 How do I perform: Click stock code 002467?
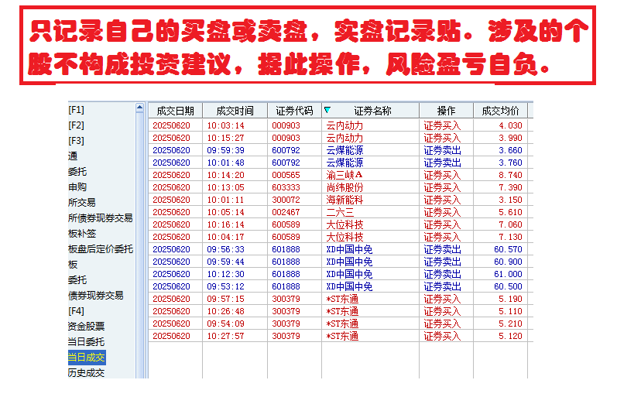coord(286,212)
